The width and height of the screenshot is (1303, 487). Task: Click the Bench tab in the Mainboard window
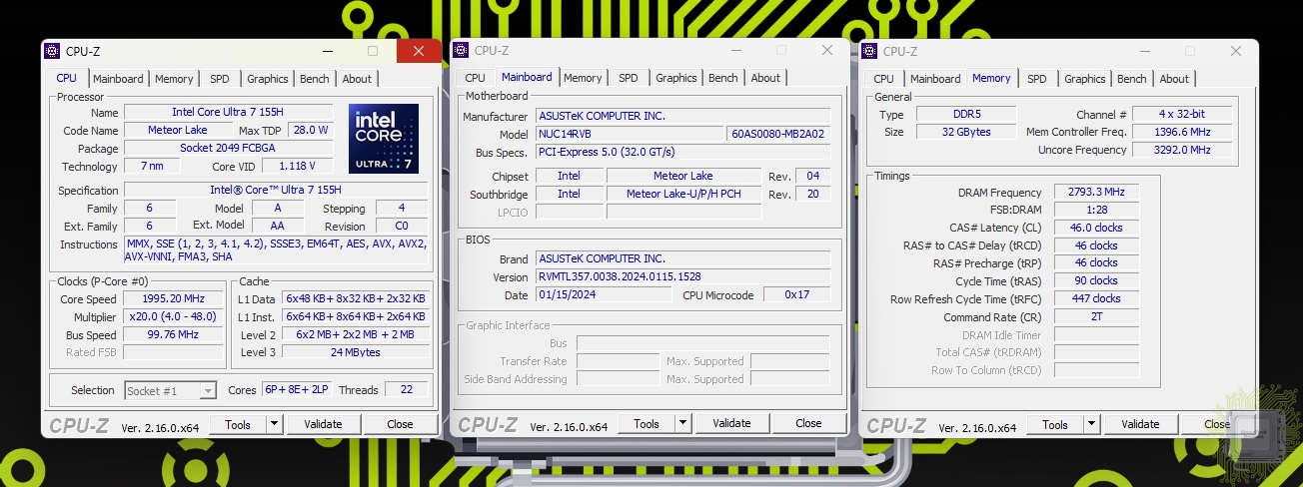pos(723,78)
